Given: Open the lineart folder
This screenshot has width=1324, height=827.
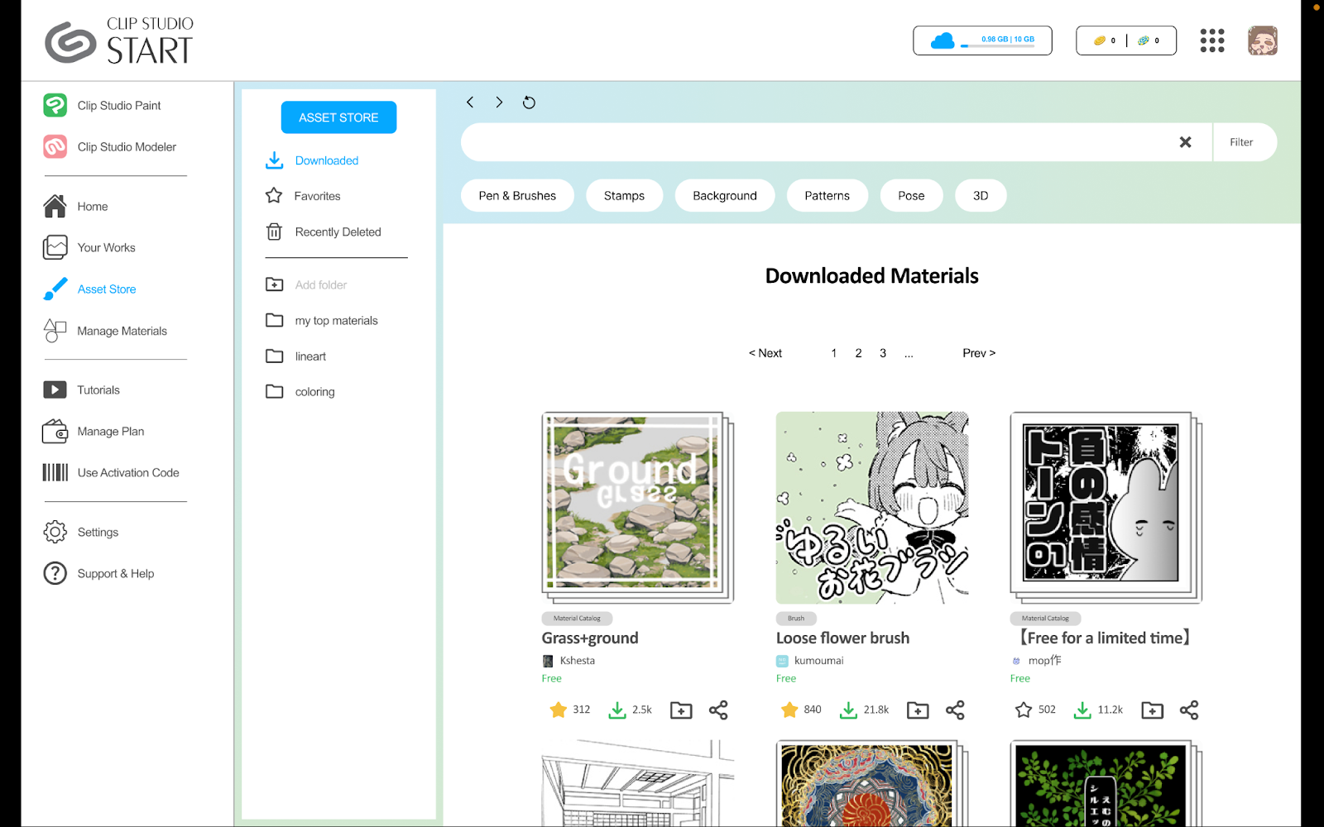Looking at the screenshot, I should 295,356.
